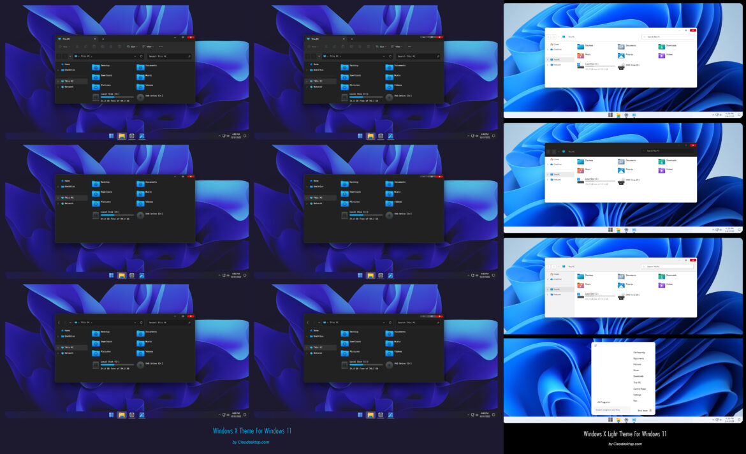Click the Search This PC box
746x454 pixels.
coord(169,56)
